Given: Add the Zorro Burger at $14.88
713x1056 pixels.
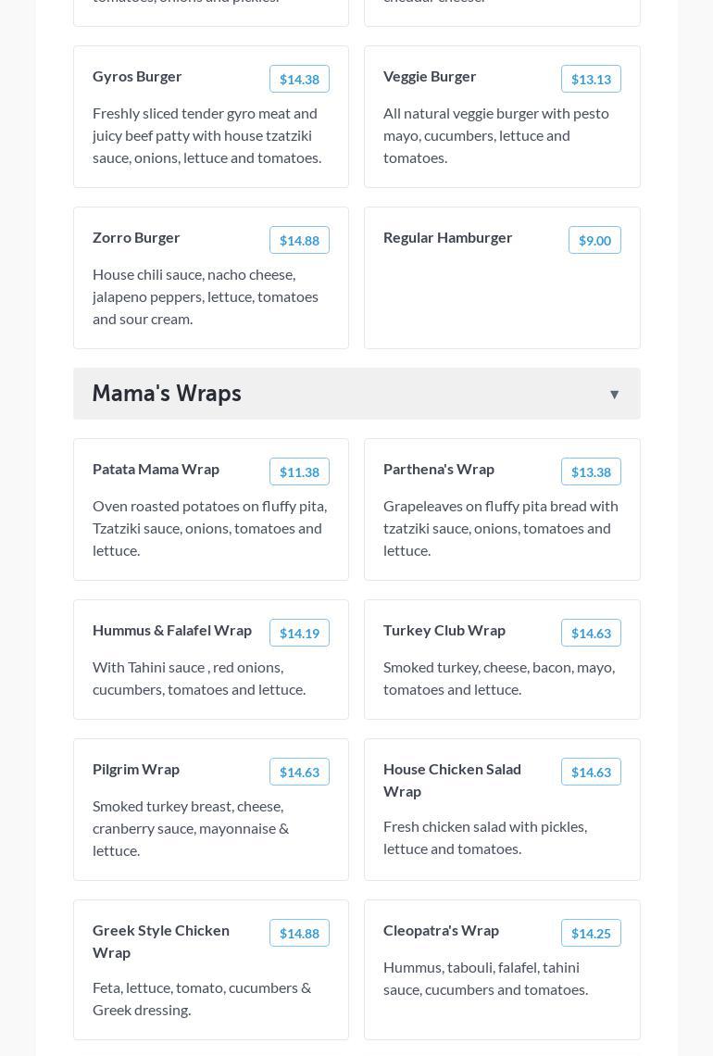Looking at the screenshot, I should tap(299, 241).
